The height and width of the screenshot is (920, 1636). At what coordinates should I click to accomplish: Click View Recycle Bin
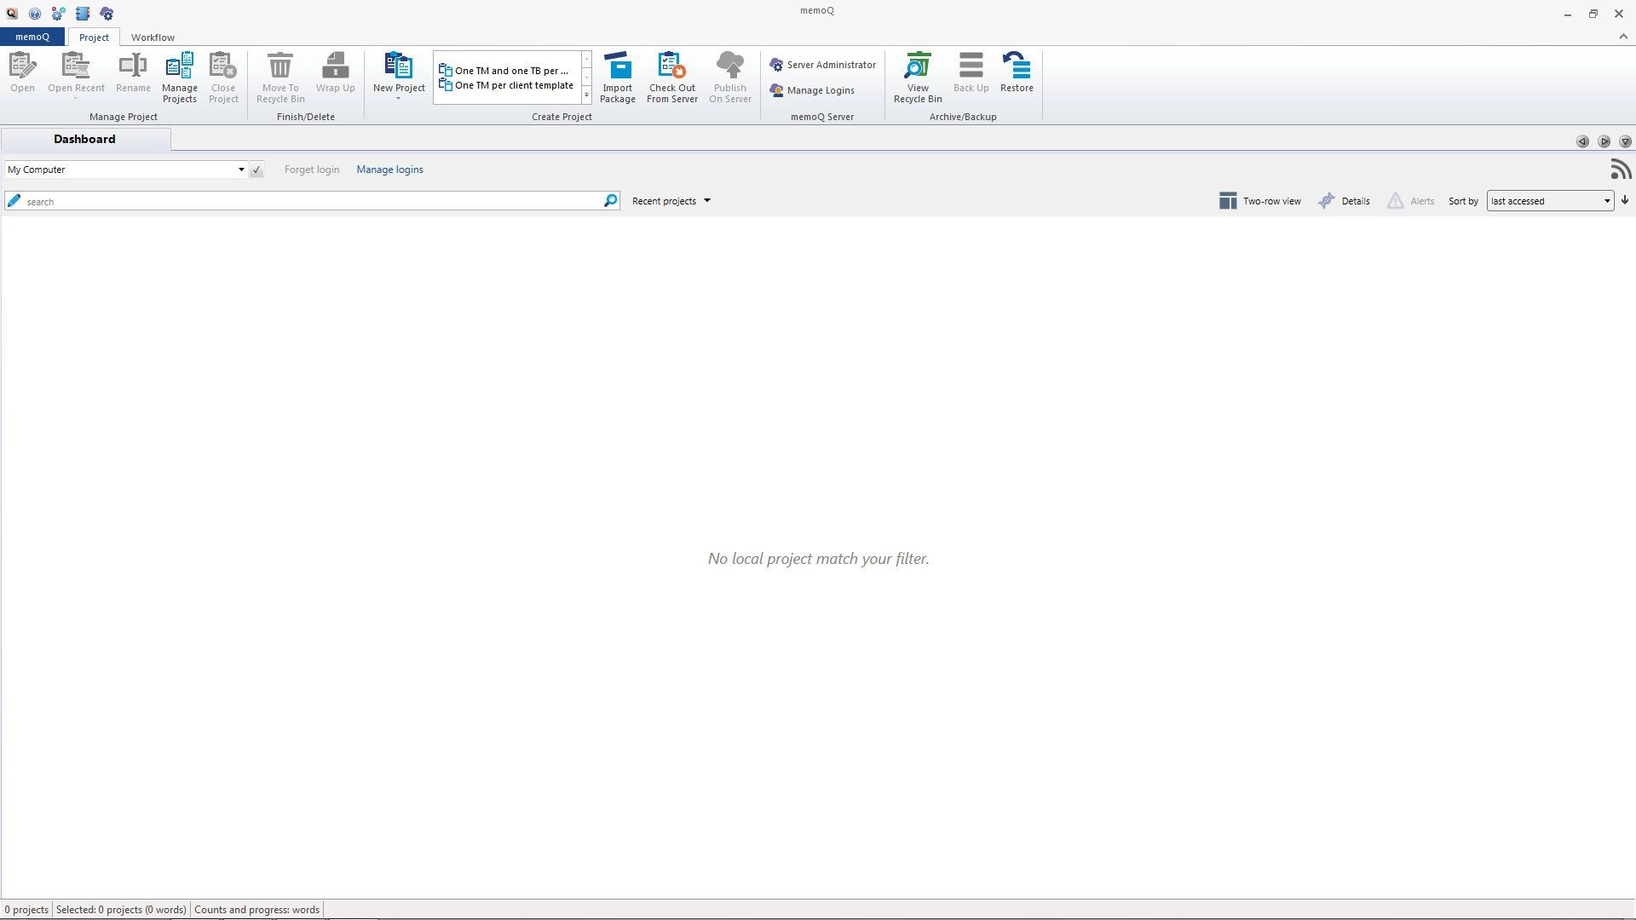click(918, 78)
